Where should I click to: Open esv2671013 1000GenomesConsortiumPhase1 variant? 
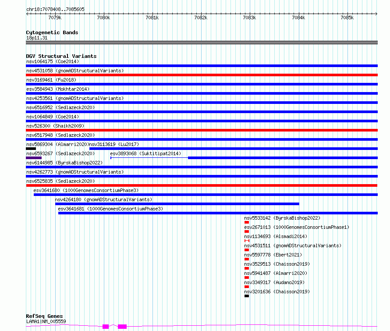[297, 227]
